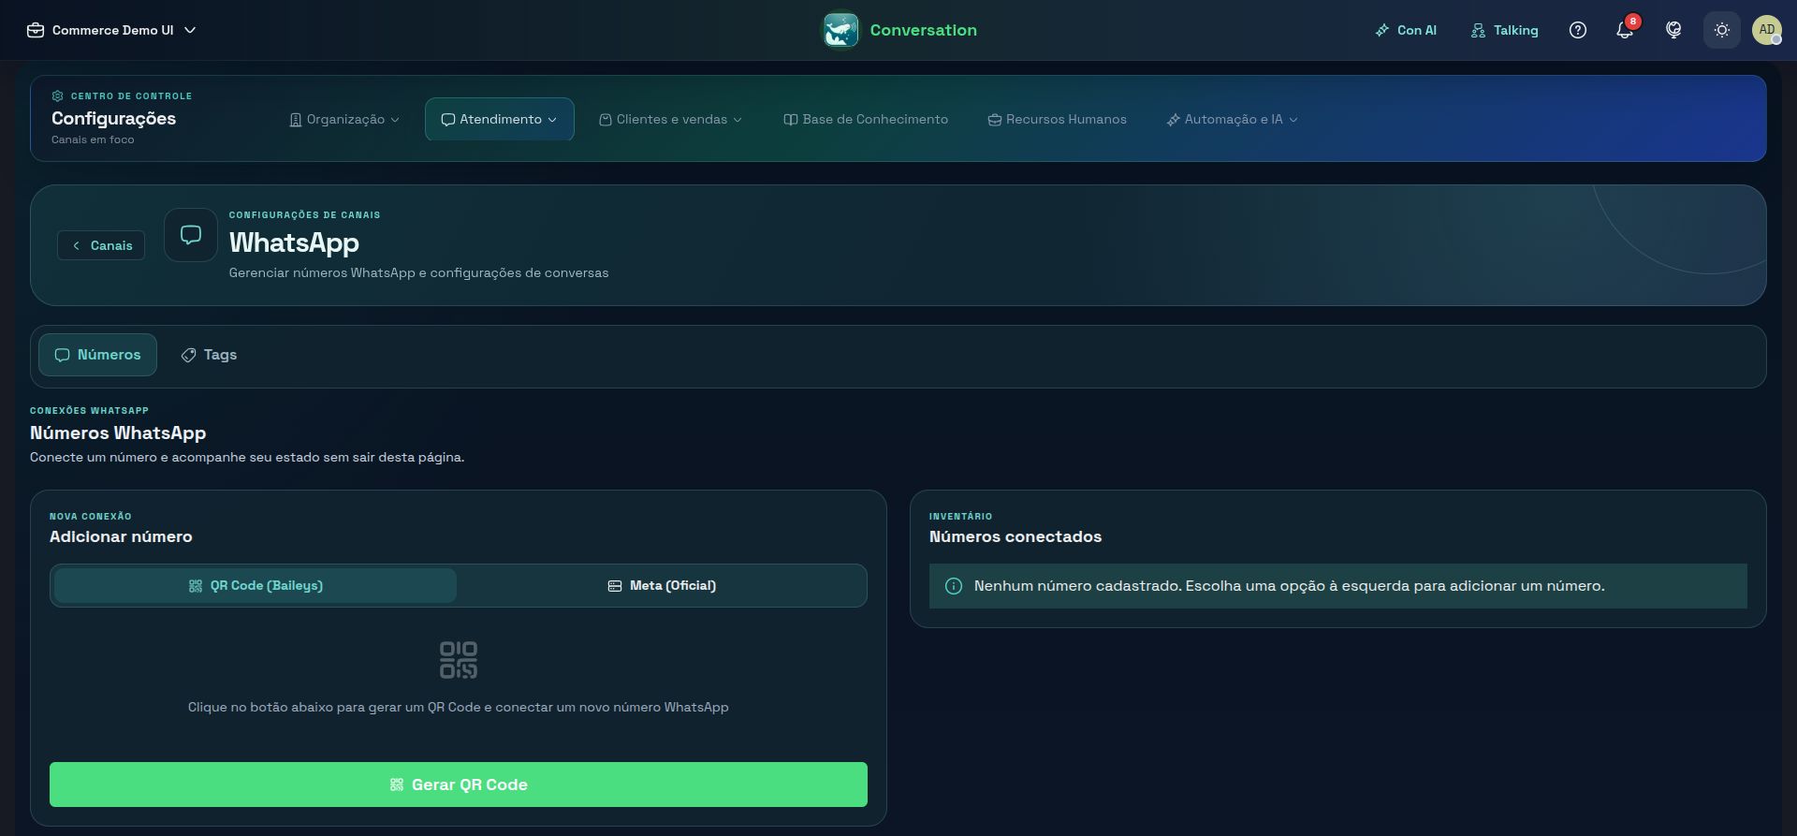The height and width of the screenshot is (836, 1797).
Task: Click the large QR code placeholder icon
Action: coord(459,660)
